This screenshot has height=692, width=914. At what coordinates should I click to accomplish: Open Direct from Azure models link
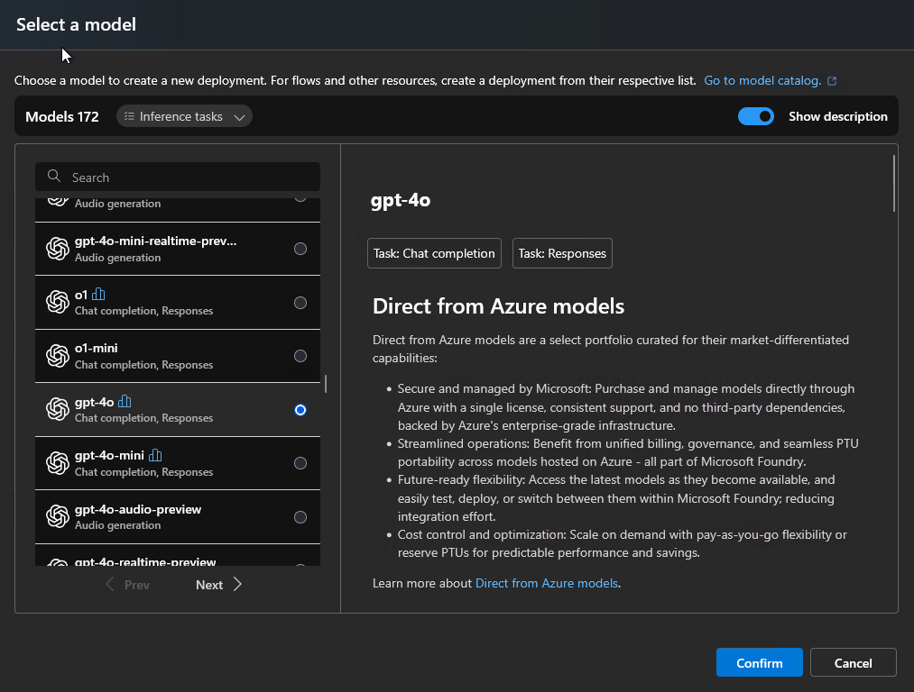(547, 583)
